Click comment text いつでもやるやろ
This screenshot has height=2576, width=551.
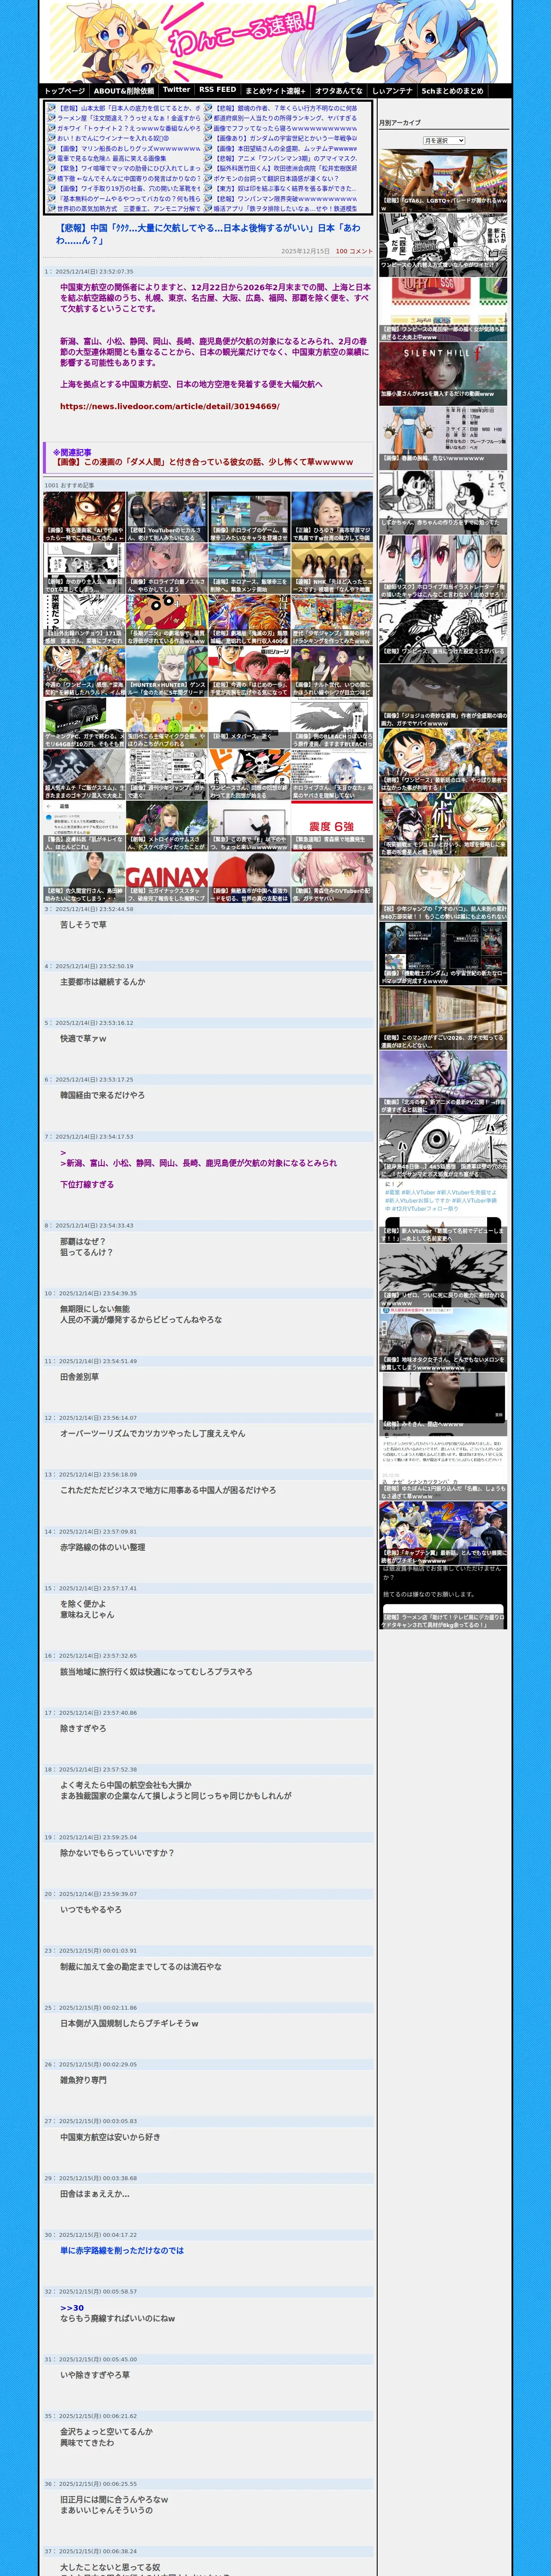click(x=91, y=1910)
